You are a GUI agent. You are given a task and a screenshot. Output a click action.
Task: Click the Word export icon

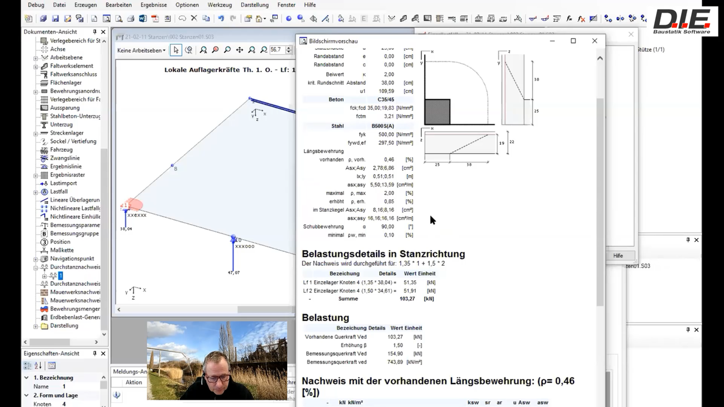pyautogui.click(x=143, y=18)
